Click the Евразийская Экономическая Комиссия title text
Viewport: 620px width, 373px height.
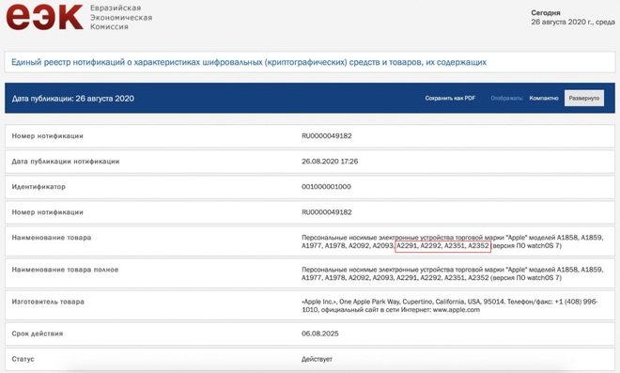[x=121, y=18]
